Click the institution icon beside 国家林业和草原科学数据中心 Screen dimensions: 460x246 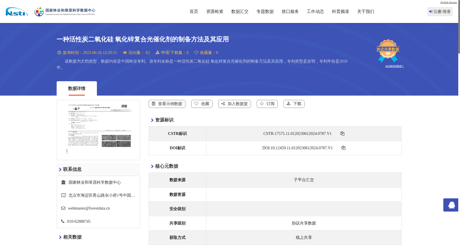(x=64, y=182)
